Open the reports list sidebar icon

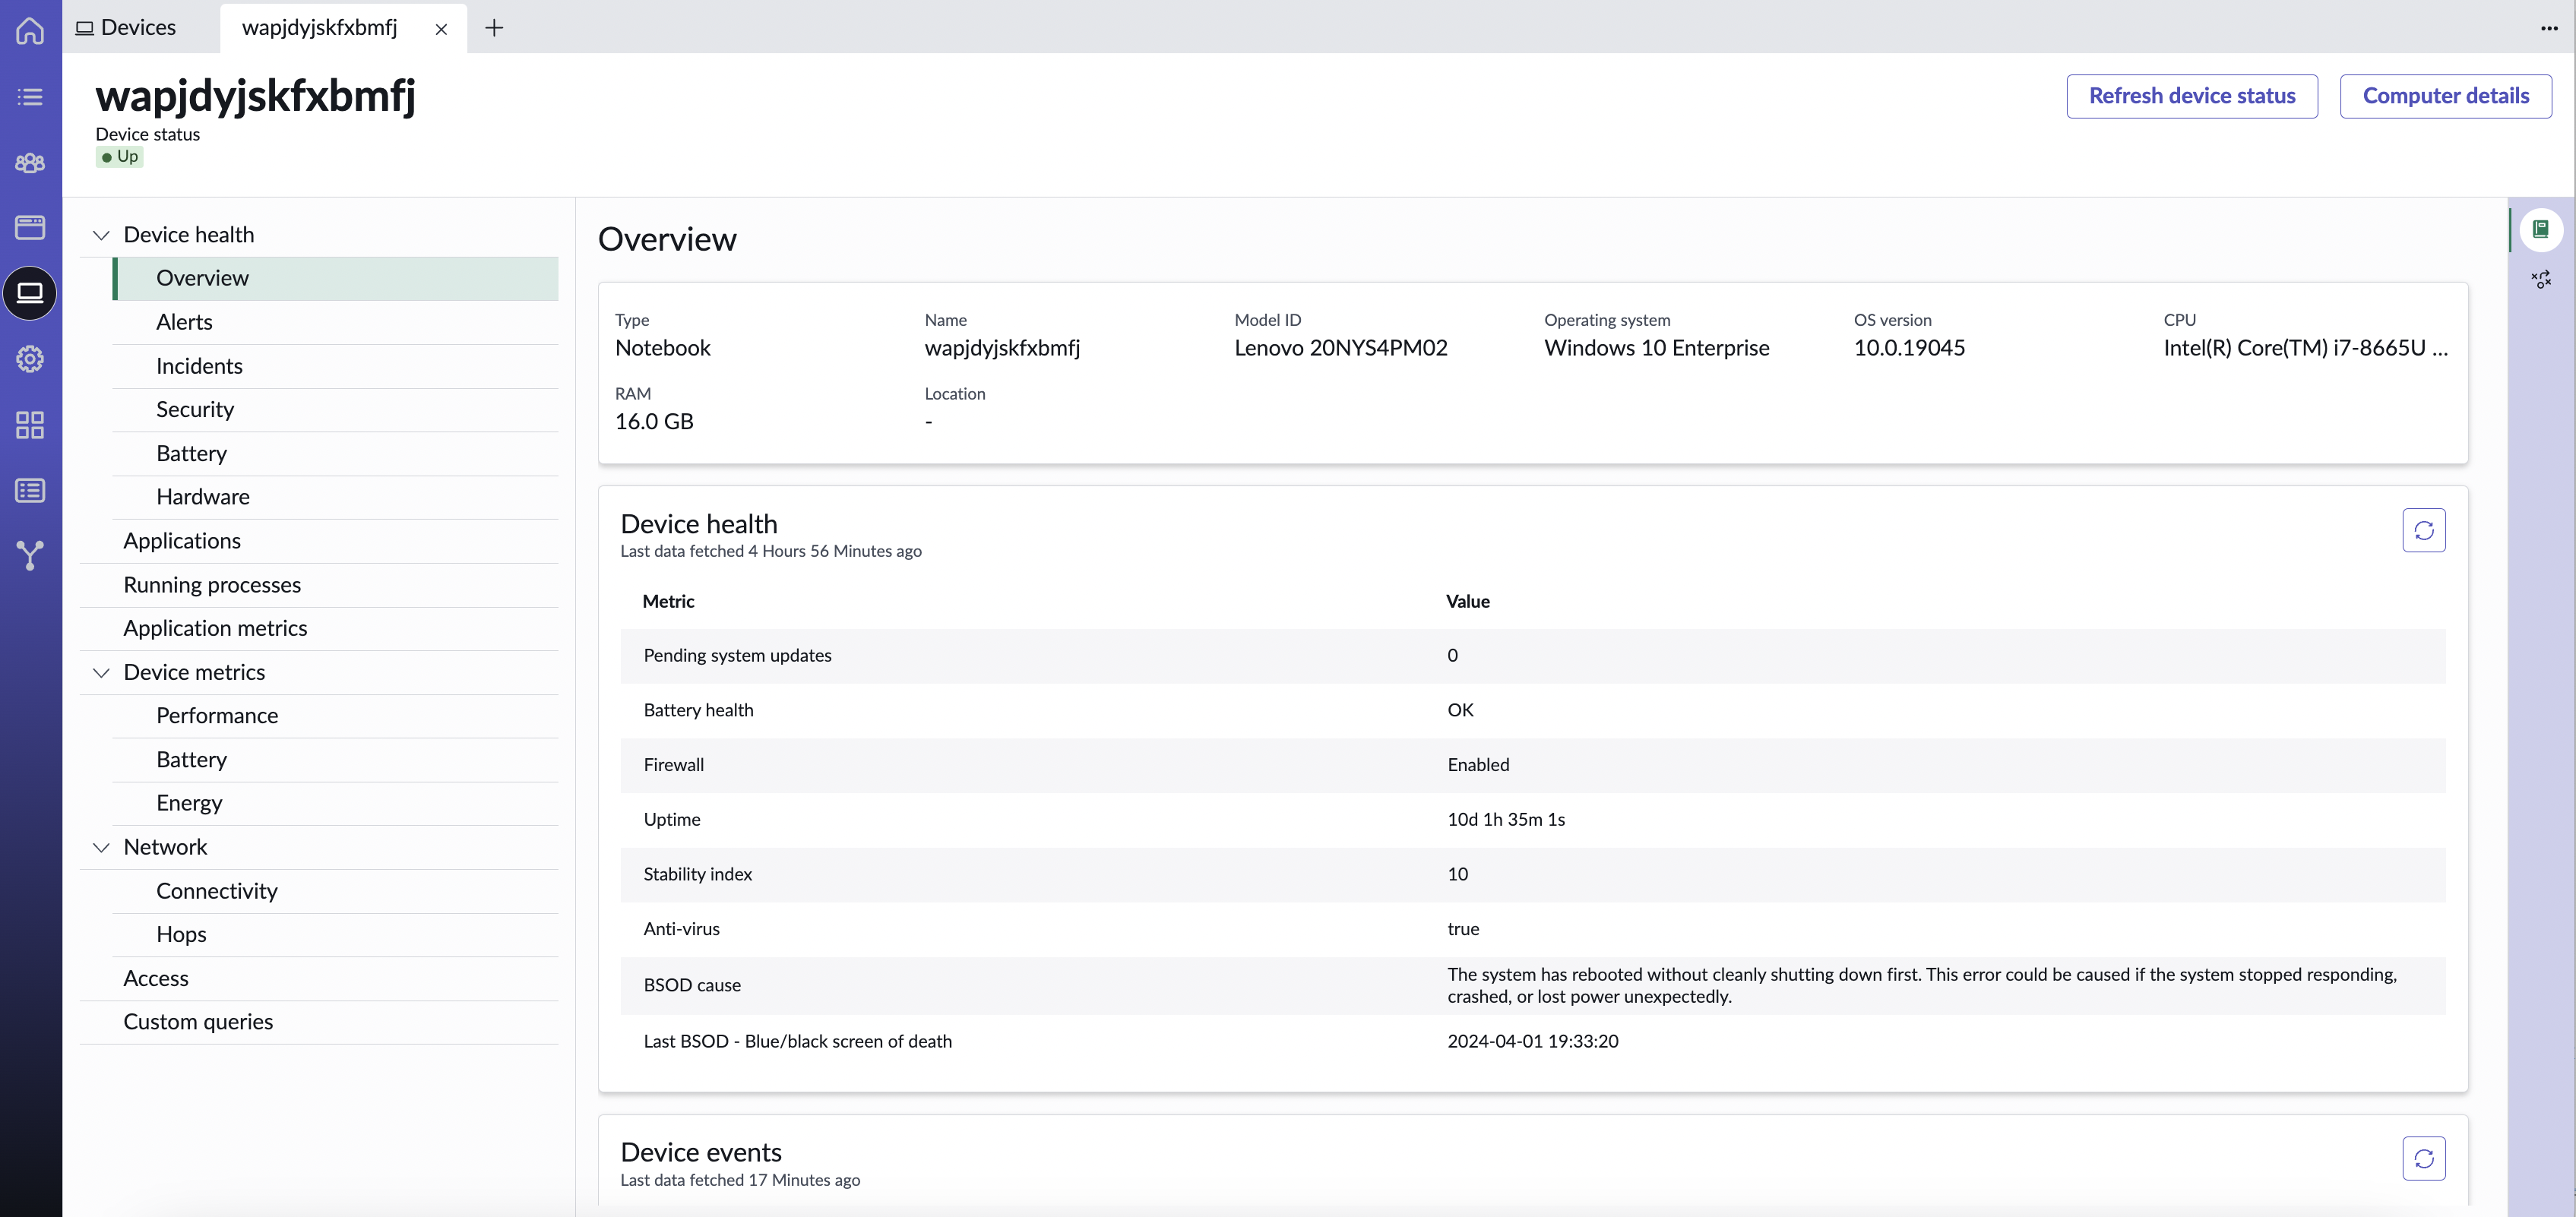click(x=30, y=490)
